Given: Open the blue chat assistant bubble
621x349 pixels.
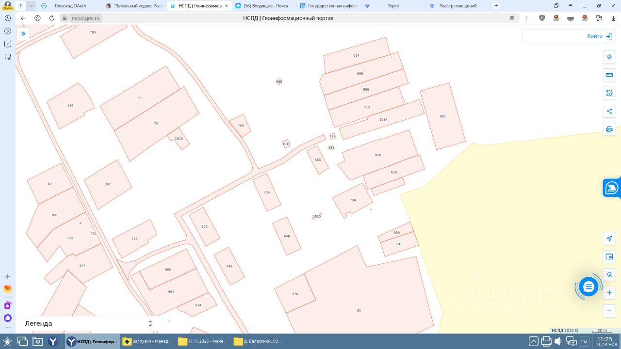Looking at the screenshot, I should [x=588, y=287].
